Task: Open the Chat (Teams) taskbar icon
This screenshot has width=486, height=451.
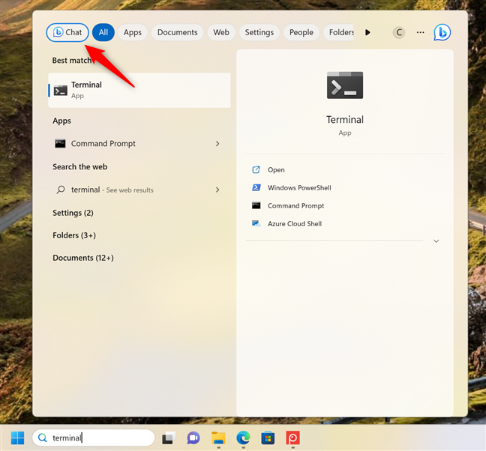Action: point(193,438)
